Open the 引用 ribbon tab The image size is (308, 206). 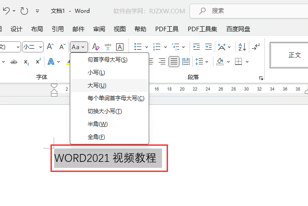click(x=57, y=29)
